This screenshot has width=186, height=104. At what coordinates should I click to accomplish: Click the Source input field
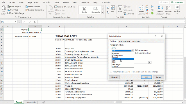(141, 62)
